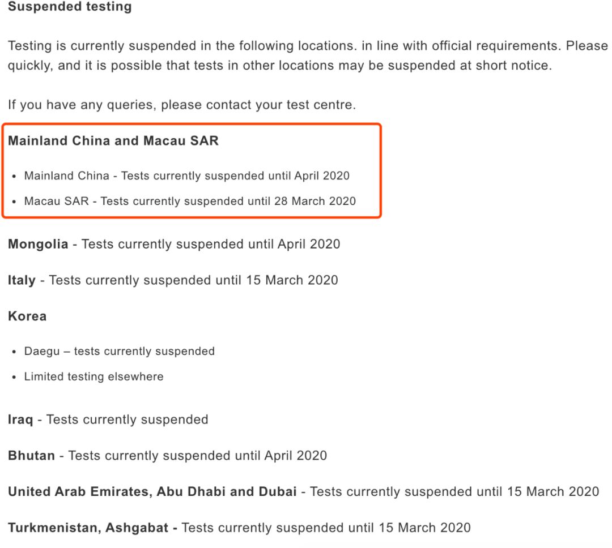Image resolution: width=612 pixels, height=548 pixels.
Task: Click the "Limited testing elsewhere" bullet
Action: pyautogui.click(x=93, y=376)
